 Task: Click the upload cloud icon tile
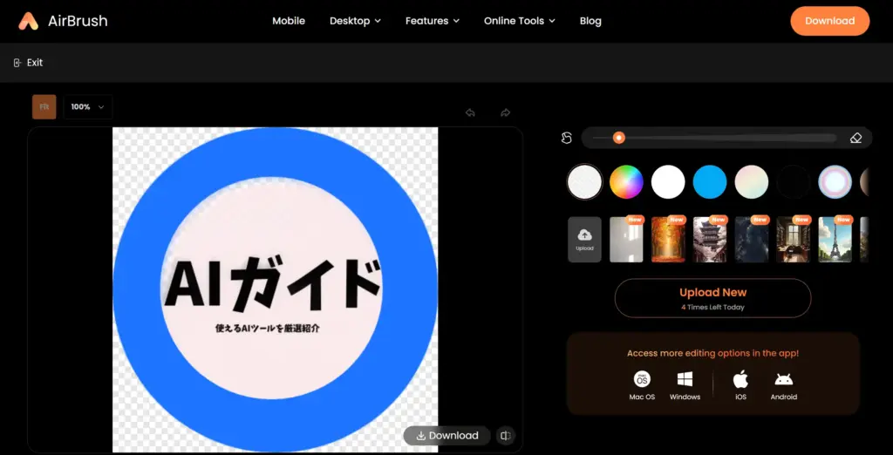point(584,239)
